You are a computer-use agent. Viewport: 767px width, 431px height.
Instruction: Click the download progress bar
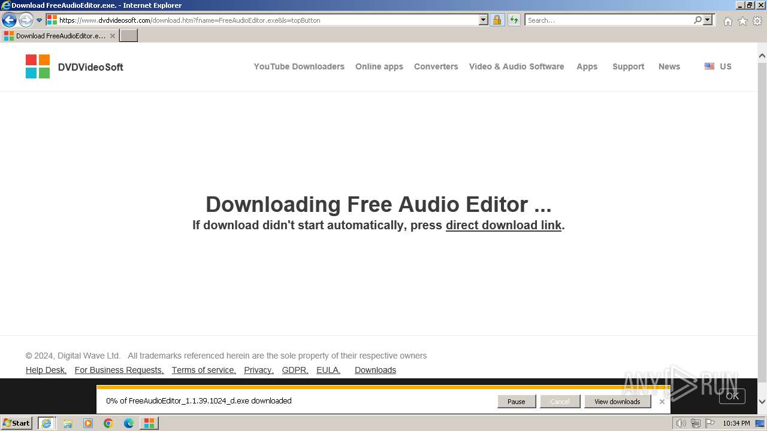point(383,387)
